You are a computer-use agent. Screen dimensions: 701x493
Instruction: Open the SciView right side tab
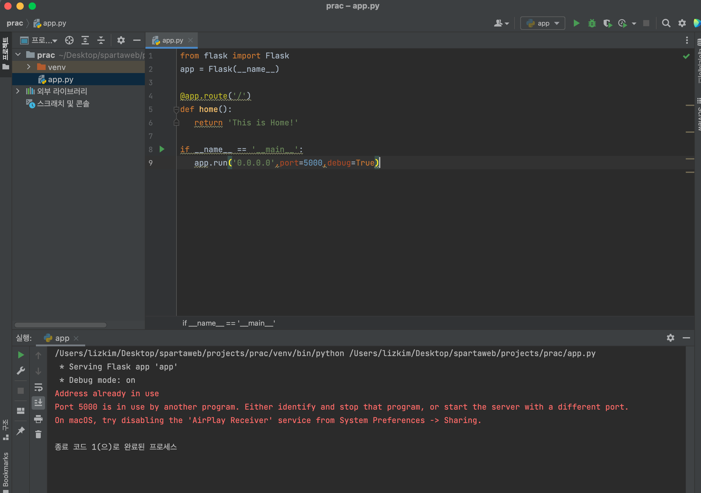698,114
